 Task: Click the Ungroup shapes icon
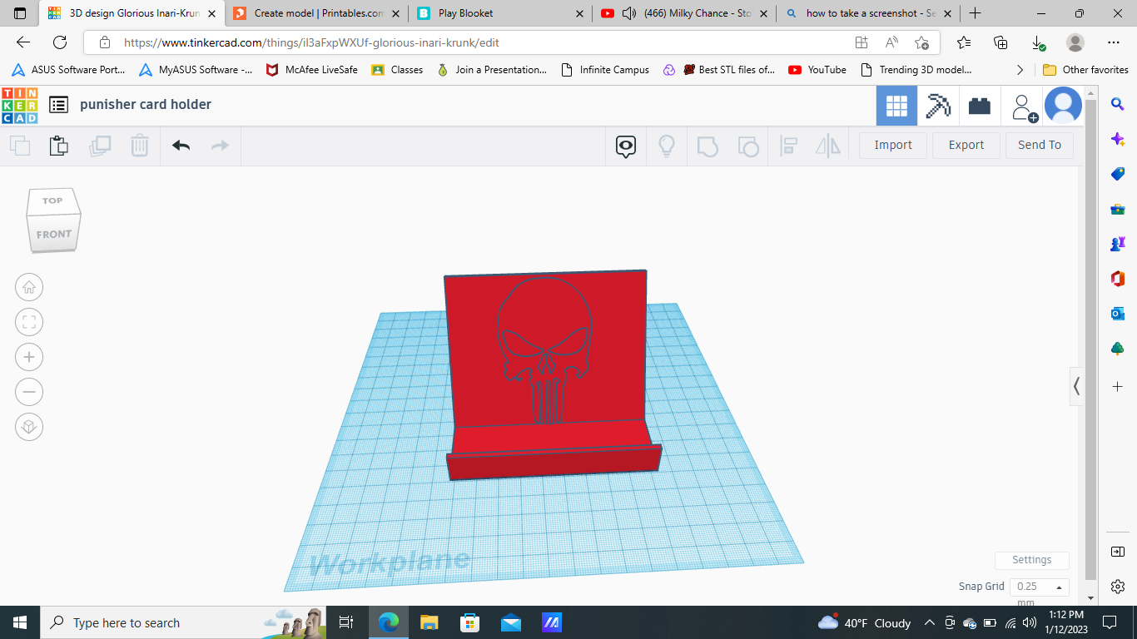(x=748, y=146)
